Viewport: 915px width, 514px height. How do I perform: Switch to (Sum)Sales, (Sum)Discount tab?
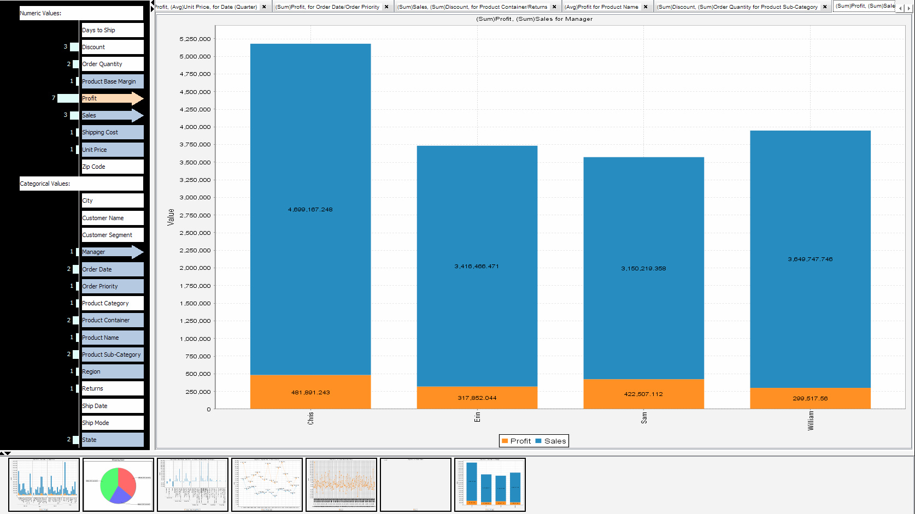pos(472,7)
